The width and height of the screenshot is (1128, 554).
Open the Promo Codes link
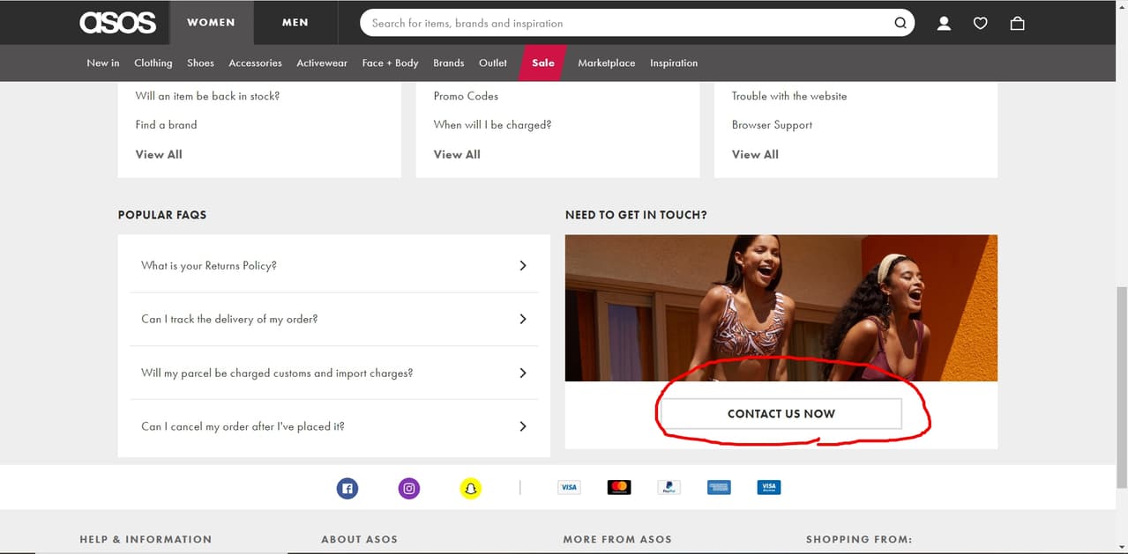pos(466,96)
